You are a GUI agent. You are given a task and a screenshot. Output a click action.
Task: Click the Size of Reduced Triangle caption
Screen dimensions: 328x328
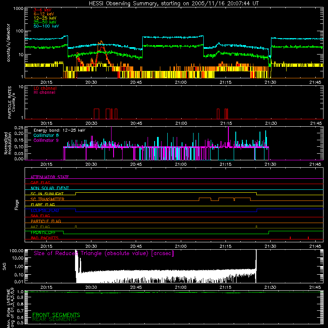tap(104, 253)
